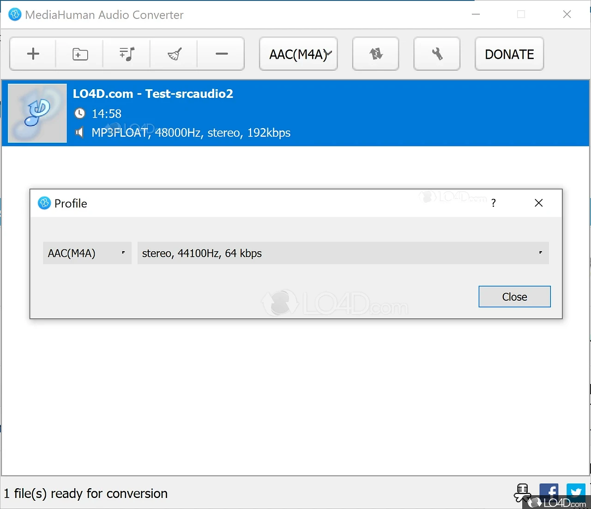
Task: Click the speaker icon beside the audio info
Action: tap(79, 133)
